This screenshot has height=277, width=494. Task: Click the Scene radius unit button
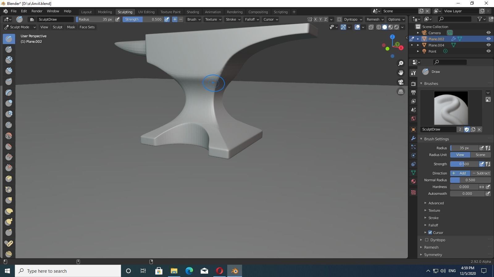pyautogui.click(x=480, y=155)
